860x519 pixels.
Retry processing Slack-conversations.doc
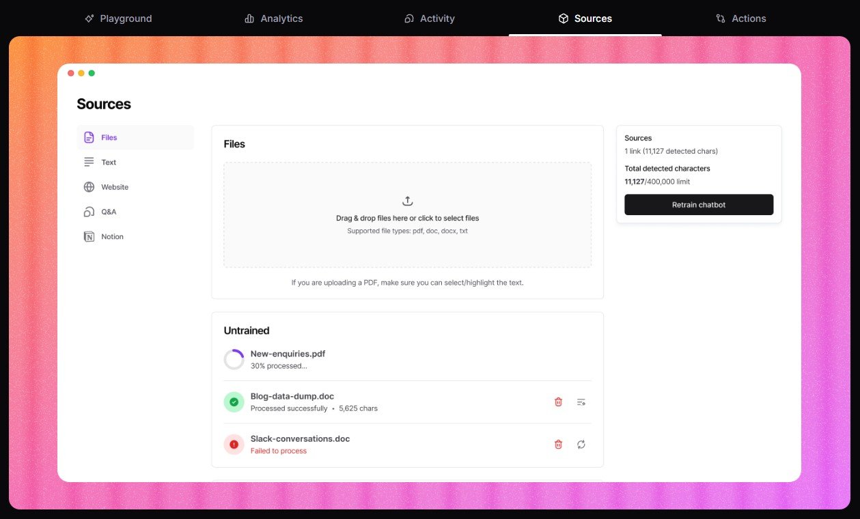pos(581,445)
